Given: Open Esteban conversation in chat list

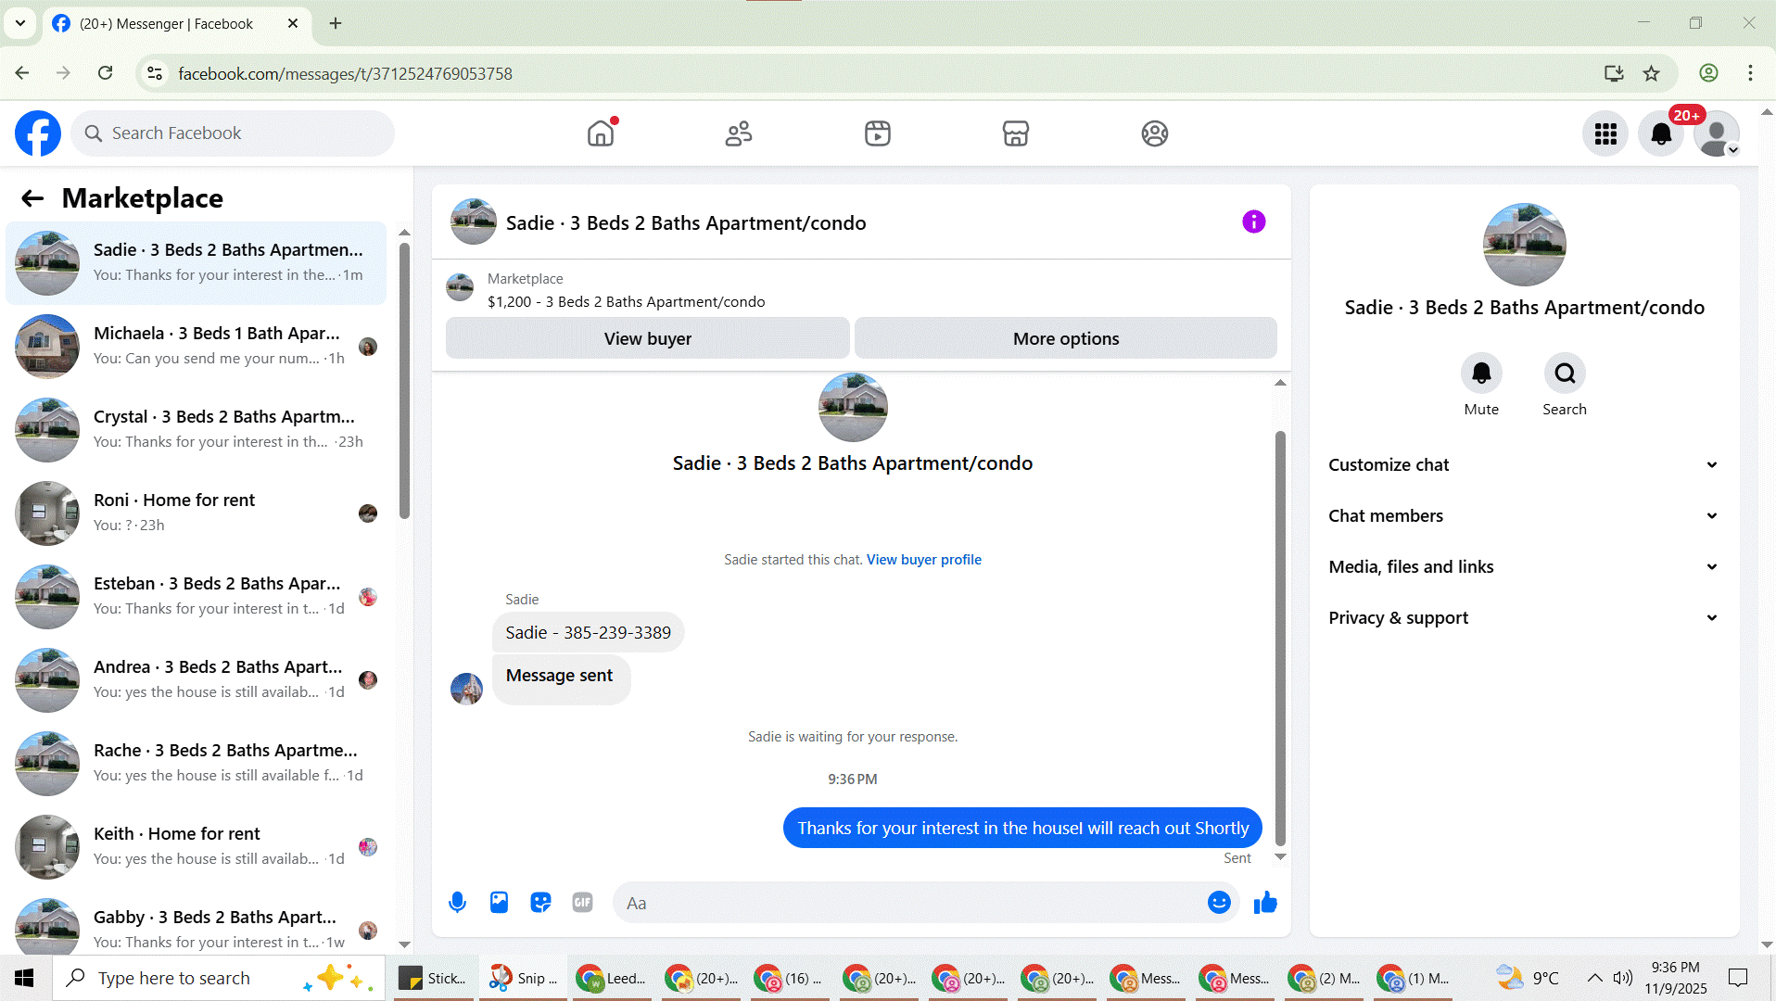Looking at the screenshot, I should (x=197, y=597).
